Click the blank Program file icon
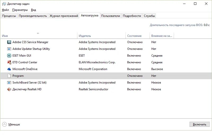This screenshot has width=212, height=135. (9, 76)
